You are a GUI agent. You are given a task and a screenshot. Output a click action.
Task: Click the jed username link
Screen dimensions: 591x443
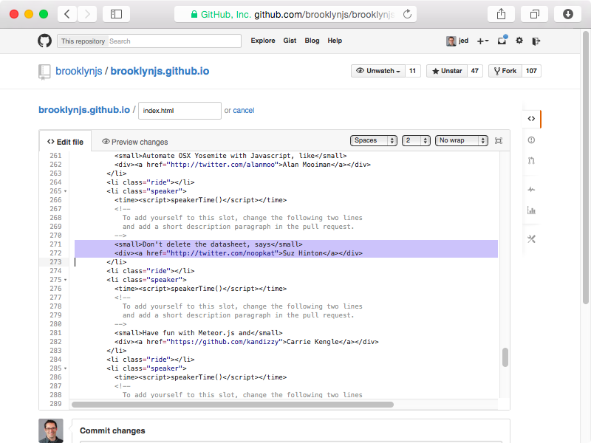click(464, 41)
